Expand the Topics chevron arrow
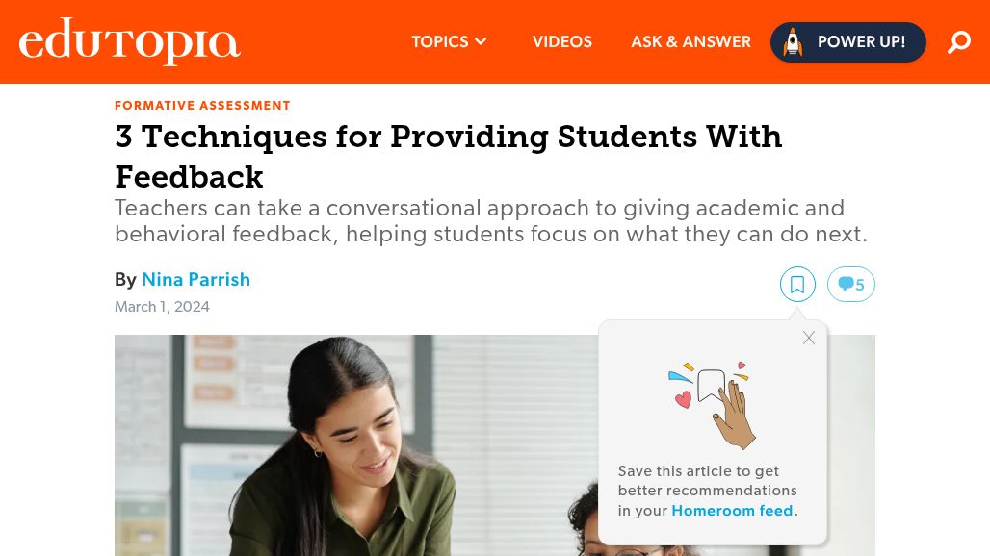The height and width of the screenshot is (556, 990). (482, 41)
